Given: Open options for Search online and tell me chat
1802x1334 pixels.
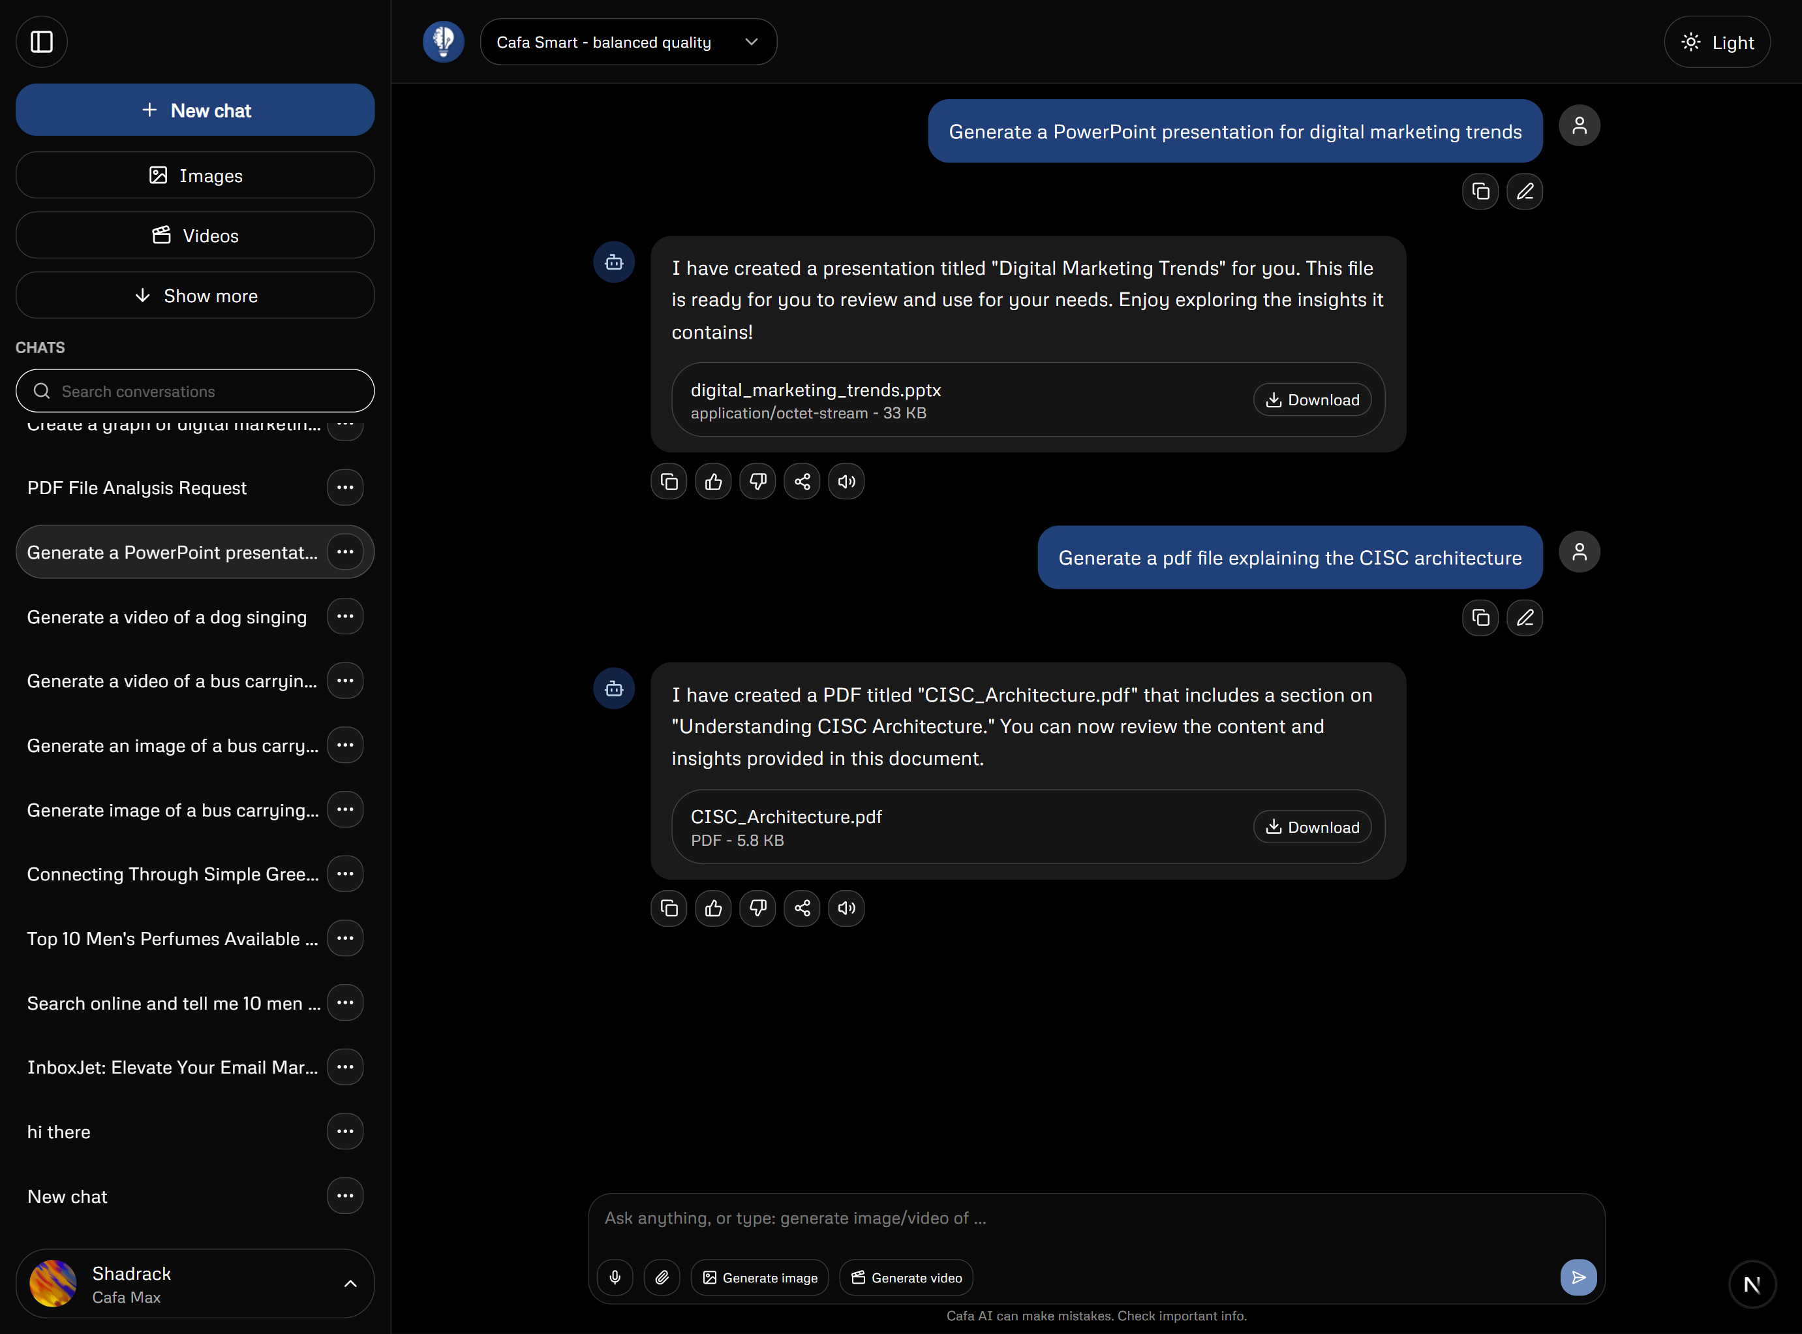Looking at the screenshot, I should point(344,1003).
